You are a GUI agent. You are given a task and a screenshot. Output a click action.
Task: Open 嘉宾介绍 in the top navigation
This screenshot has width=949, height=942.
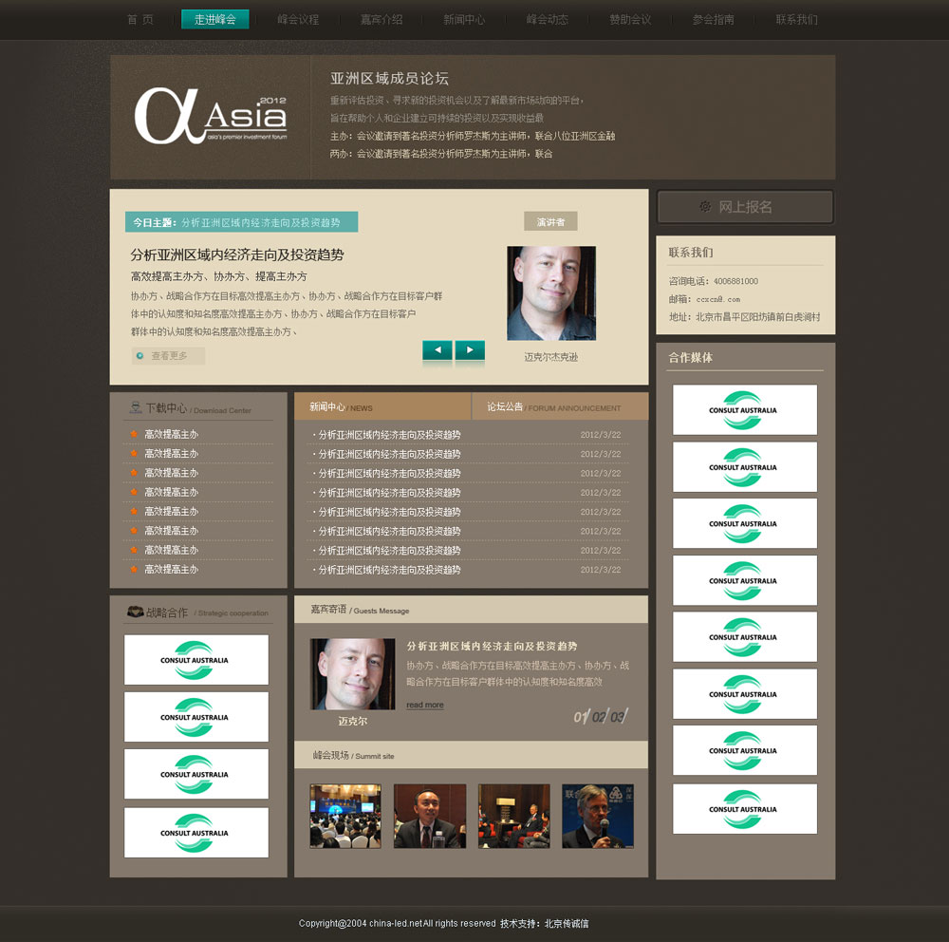(x=381, y=19)
